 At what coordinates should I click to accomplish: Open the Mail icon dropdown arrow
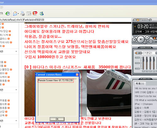pos(18,14)
